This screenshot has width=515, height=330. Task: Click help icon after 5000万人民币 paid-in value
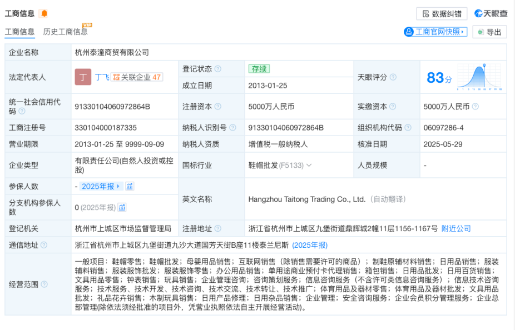click(x=476, y=107)
